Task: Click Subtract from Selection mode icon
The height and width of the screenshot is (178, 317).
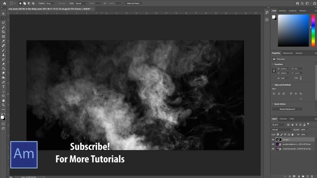Action: pos(29,3)
